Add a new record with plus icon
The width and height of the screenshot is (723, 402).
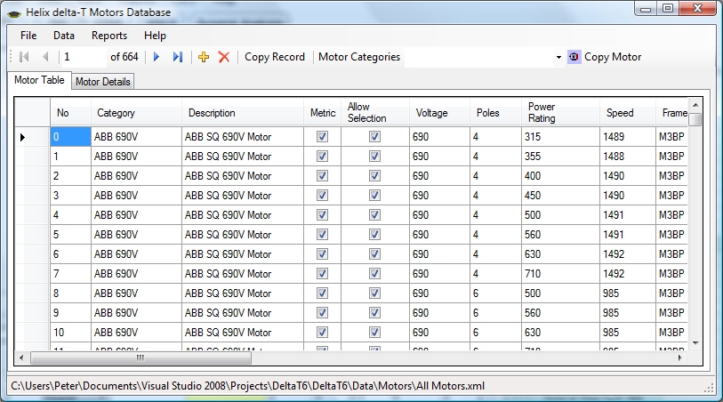tap(204, 57)
